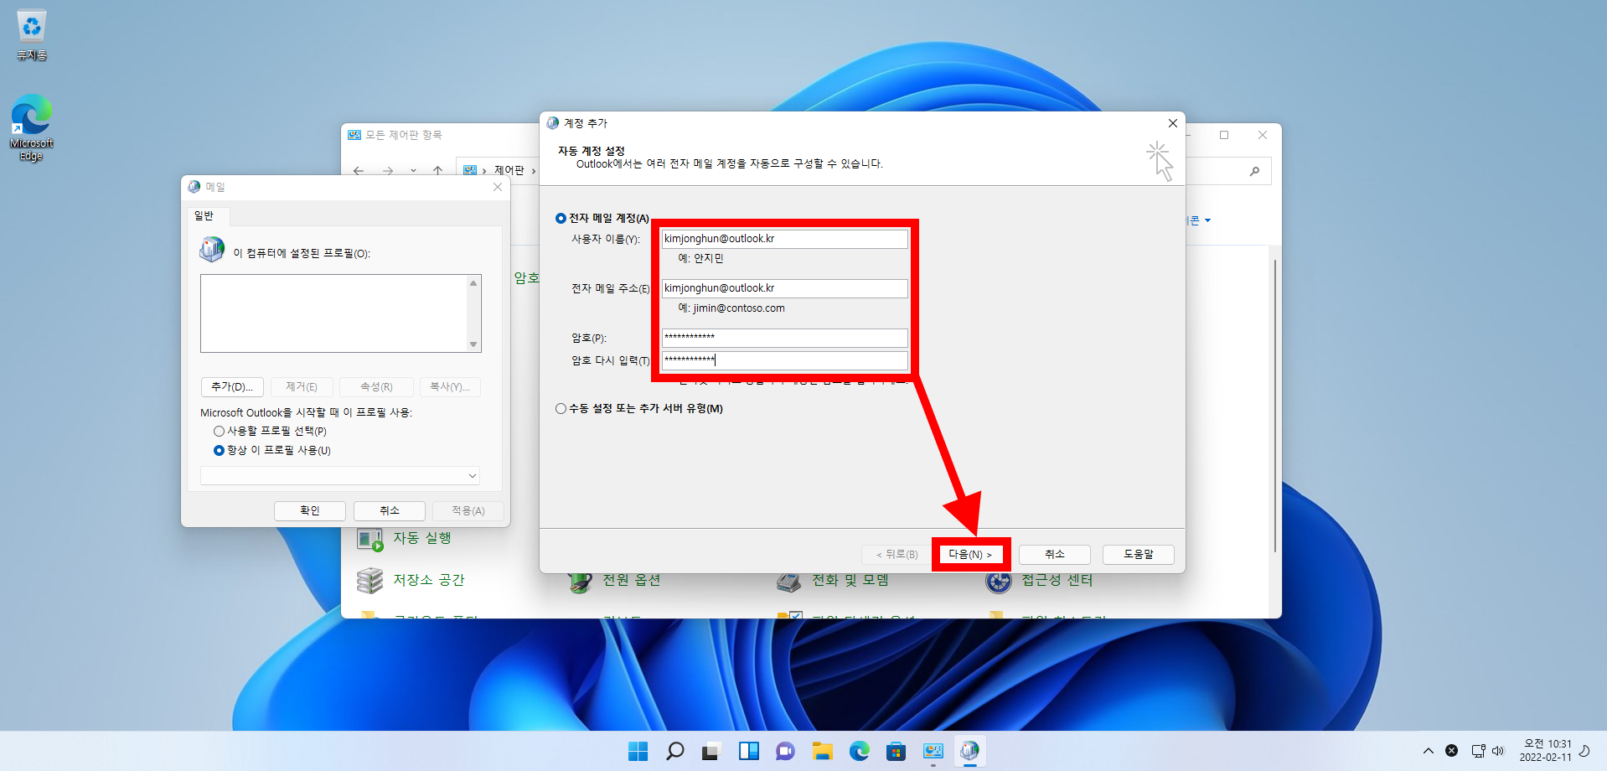Screen dimensions: 1607x771
Task: Click Add (추가) in the Mail dialog
Action: (x=232, y=387)
